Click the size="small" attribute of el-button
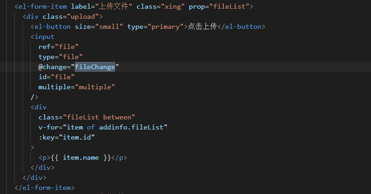Image resolution: width=371 pixels, height=194 pixels. (x=99, y=27)
